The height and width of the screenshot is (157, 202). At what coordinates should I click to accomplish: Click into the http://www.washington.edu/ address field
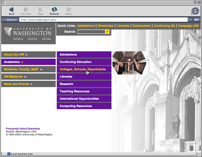point(103,20)
